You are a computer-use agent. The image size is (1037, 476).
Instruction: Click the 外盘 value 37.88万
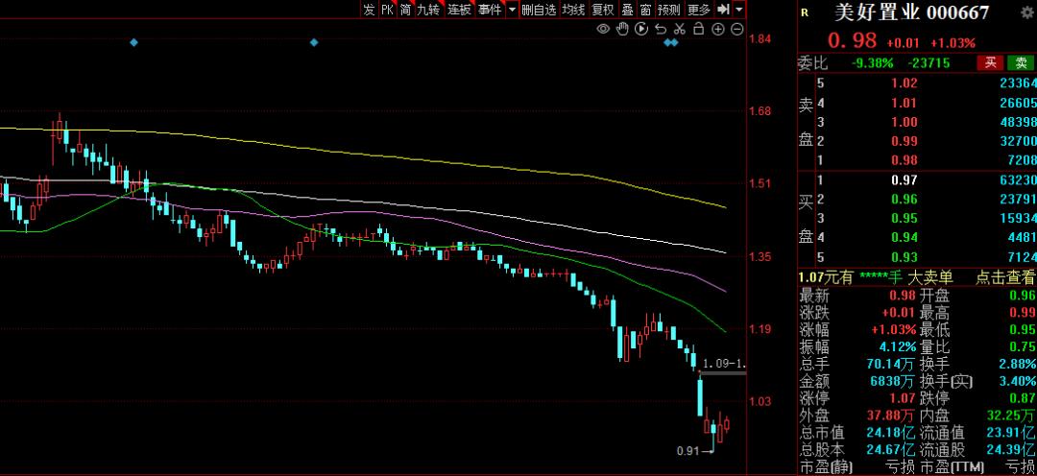891,416
